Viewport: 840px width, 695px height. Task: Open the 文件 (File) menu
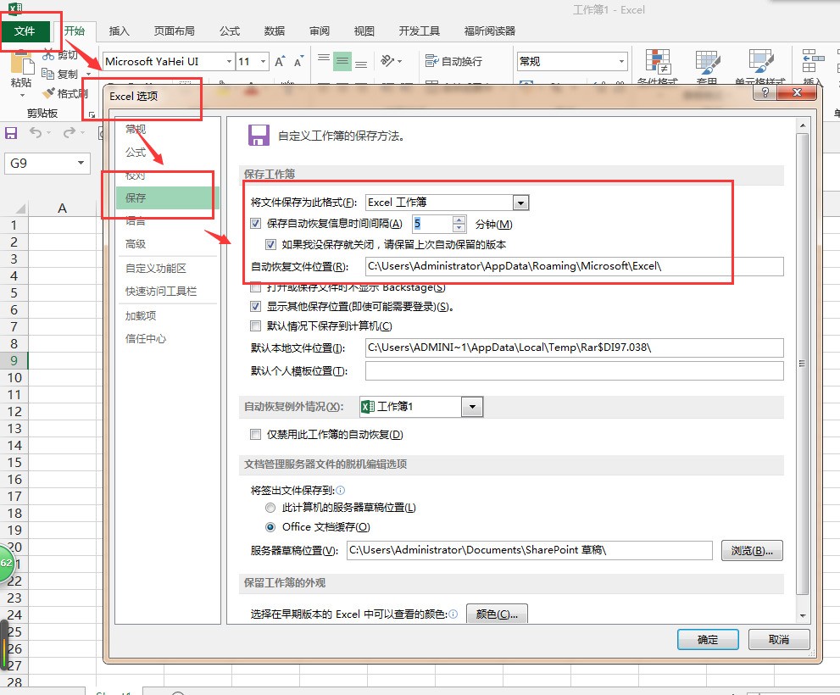click(25, 31)
